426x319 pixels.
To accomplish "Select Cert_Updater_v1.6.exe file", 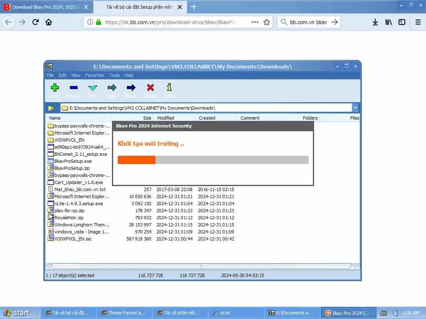I will [75, 182].
